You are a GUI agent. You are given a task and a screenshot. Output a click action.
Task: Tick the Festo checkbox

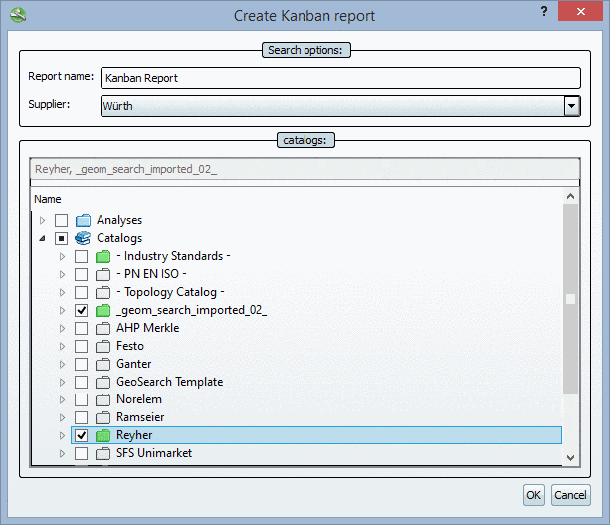[x=81, y=346]
